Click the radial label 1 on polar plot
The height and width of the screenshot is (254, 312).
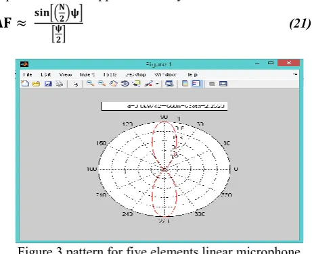[x=179, y=119]
